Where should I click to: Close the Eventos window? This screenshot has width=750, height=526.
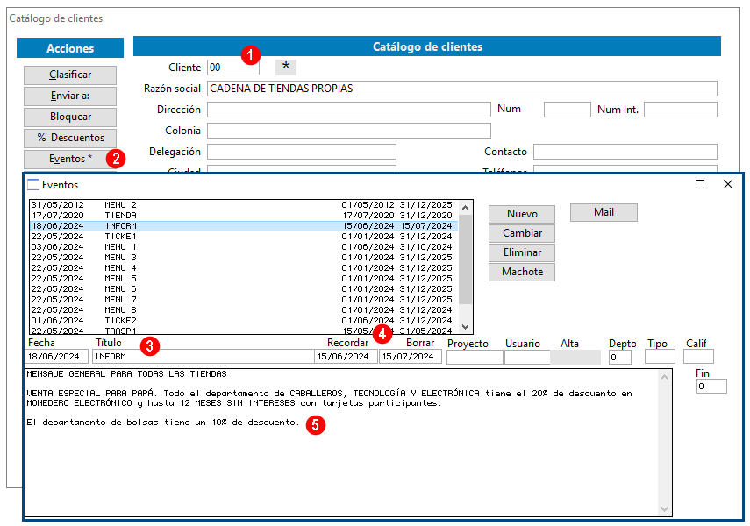click(x=728, y=185)
